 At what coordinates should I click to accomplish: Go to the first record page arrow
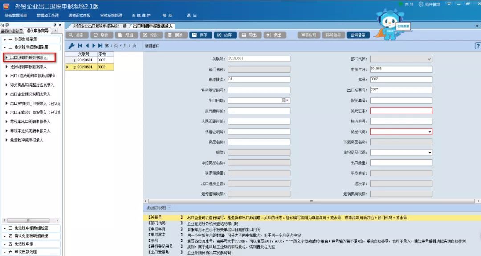[80, 45]
